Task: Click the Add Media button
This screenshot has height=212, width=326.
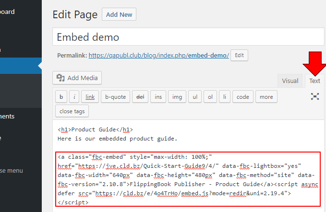Action: click(x=77, y=78)
